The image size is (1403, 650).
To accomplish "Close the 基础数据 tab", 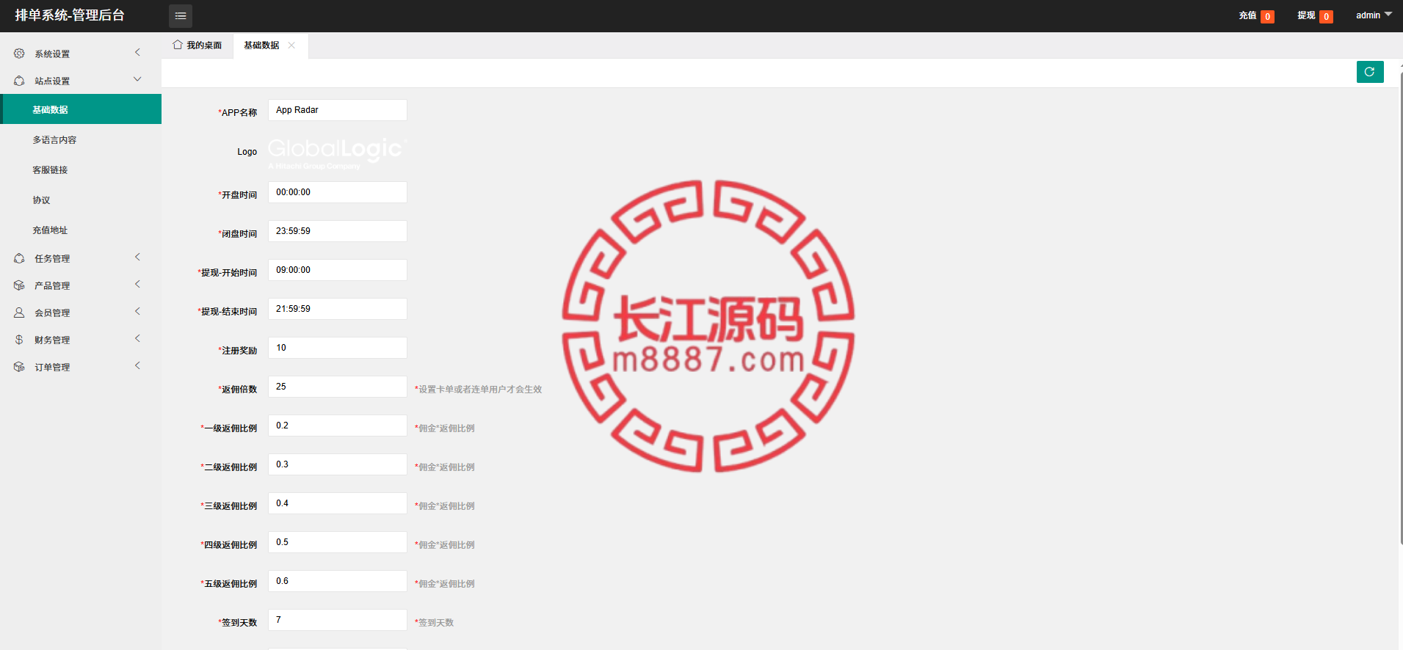I will (x=291, y=45).
